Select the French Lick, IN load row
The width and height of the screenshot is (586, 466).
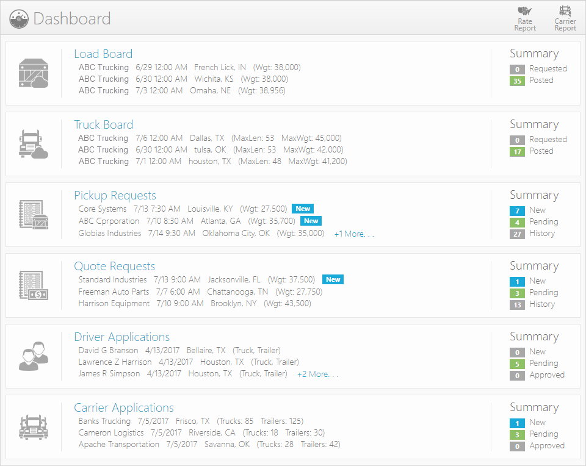(189, 68)
